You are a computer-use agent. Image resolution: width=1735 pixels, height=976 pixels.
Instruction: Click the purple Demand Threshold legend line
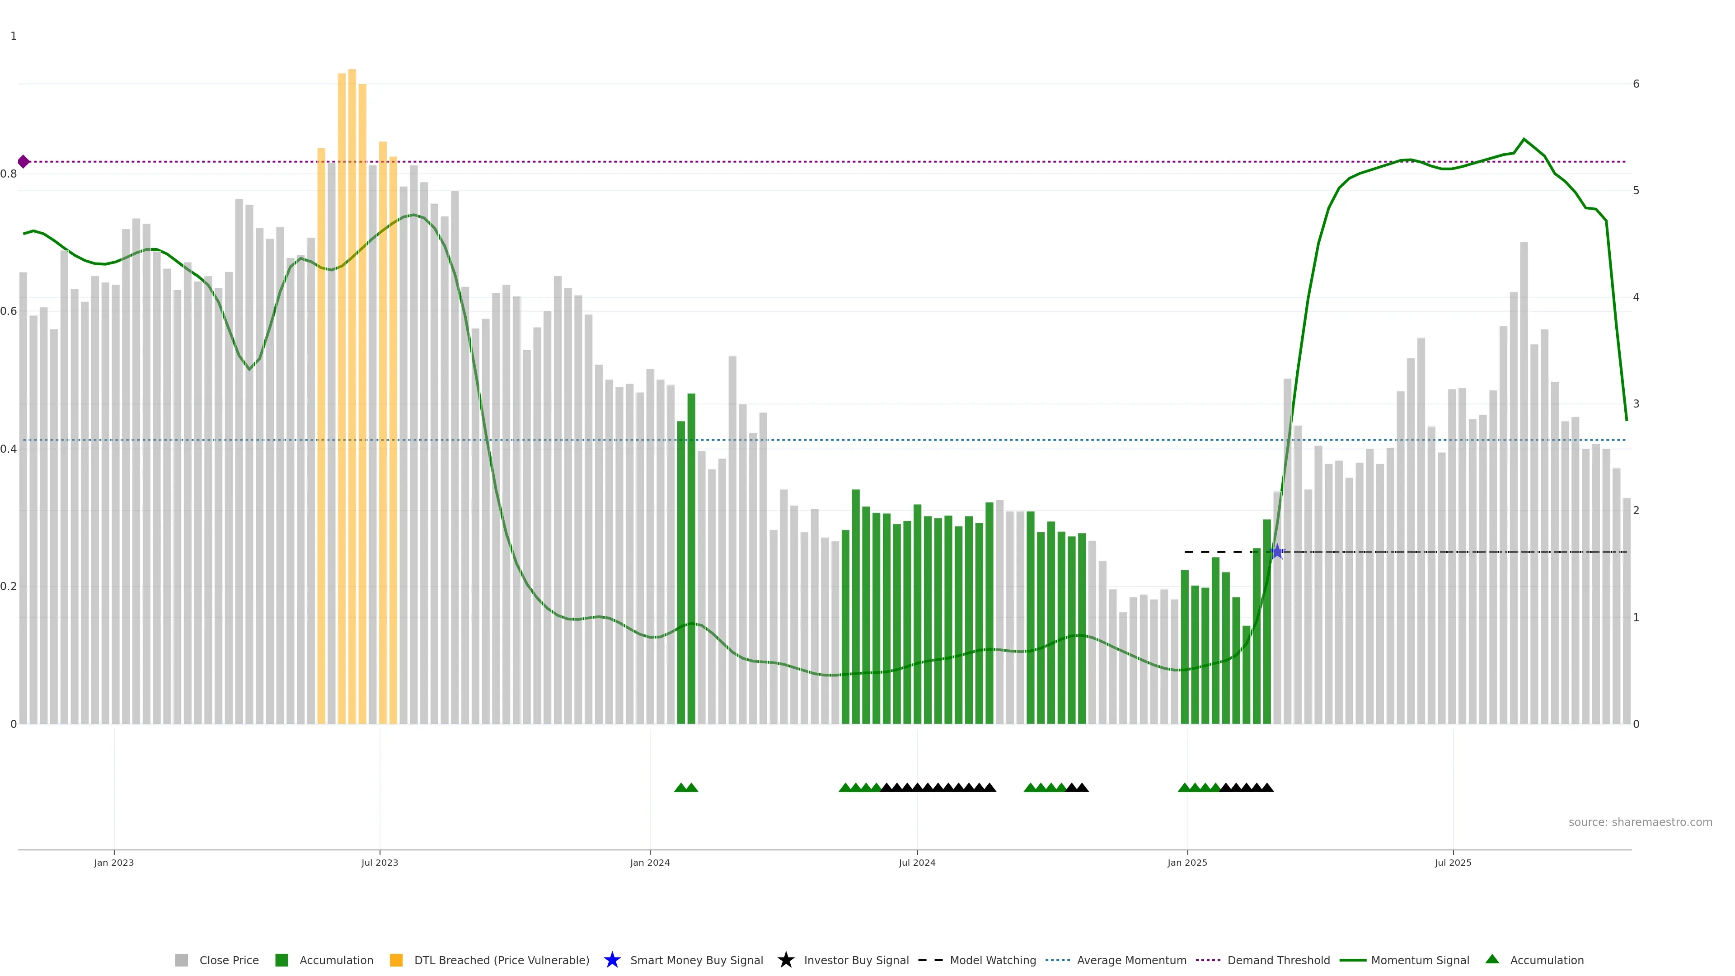click(x=1208, y=960)
